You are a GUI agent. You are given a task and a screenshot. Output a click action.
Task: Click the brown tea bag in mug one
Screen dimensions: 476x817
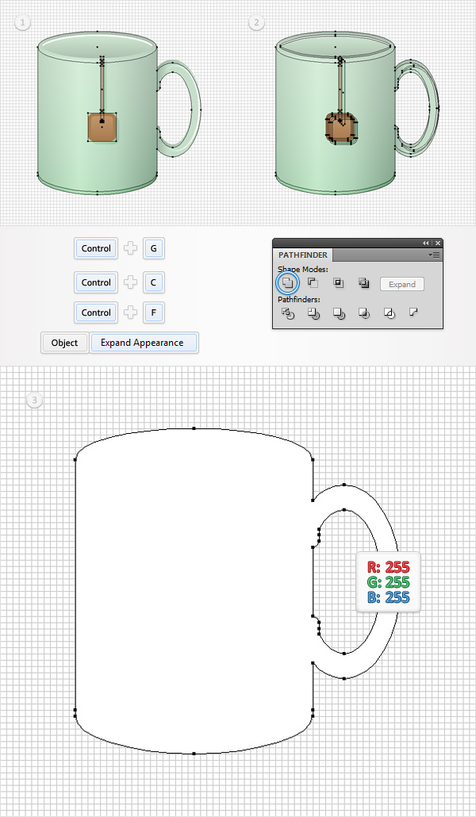click(102, 127)
